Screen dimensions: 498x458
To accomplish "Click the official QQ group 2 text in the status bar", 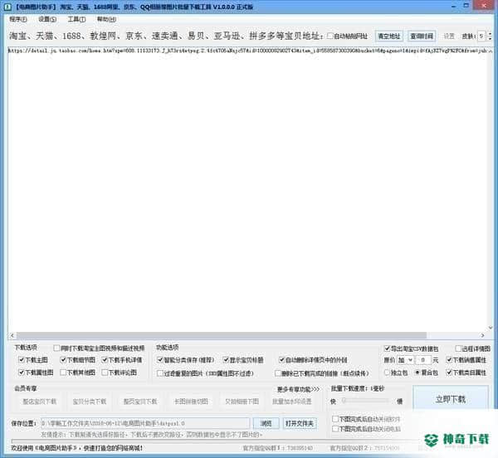I will coord(364,448).
